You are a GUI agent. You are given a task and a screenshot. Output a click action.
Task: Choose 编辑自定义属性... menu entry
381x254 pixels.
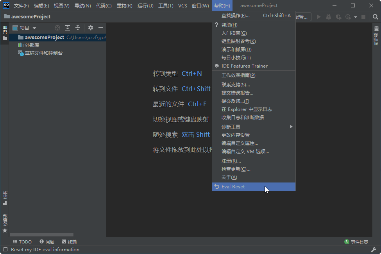(254, 143)
